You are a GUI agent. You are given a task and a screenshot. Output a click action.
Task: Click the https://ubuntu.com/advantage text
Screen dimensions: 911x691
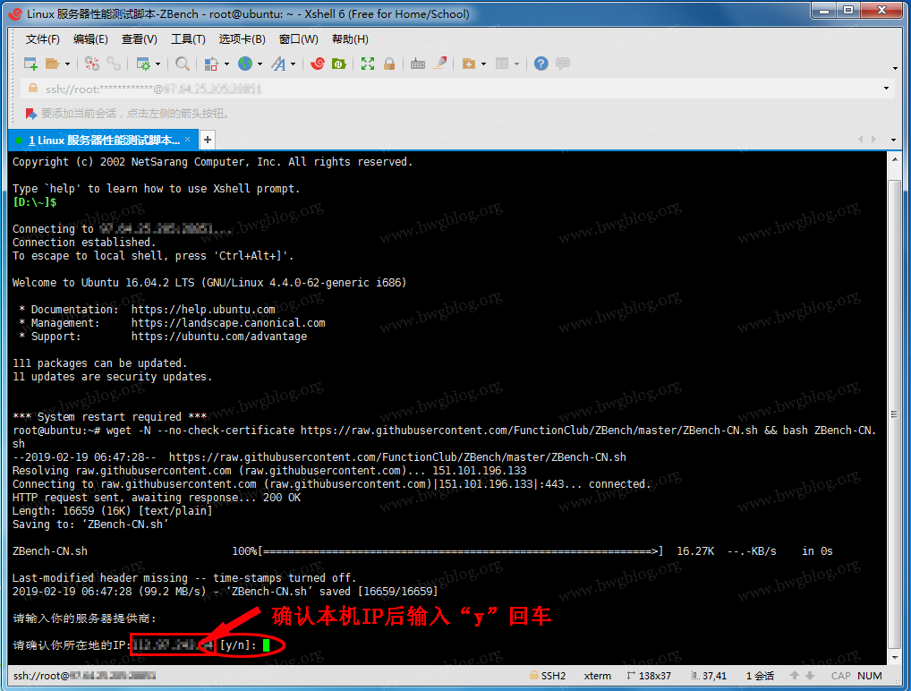click(219, 336)
